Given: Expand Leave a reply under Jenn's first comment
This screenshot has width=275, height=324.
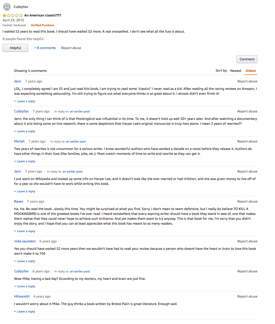Looking at the screenshot, I should tap(25, 101).
